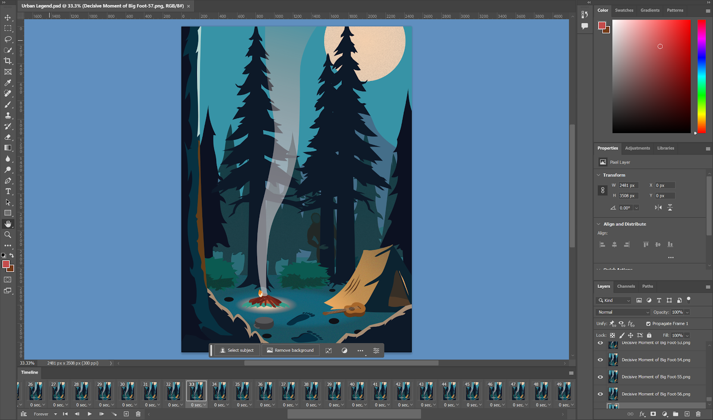Viewport: 713px width, 420px height.
Task: Click the flip horizontal icon in Transform
Action: tap(658, 208)
